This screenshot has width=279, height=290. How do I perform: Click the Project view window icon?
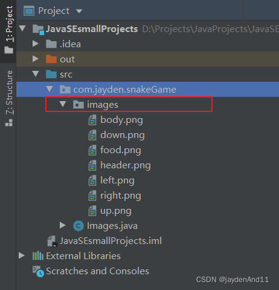coord(29,11)
